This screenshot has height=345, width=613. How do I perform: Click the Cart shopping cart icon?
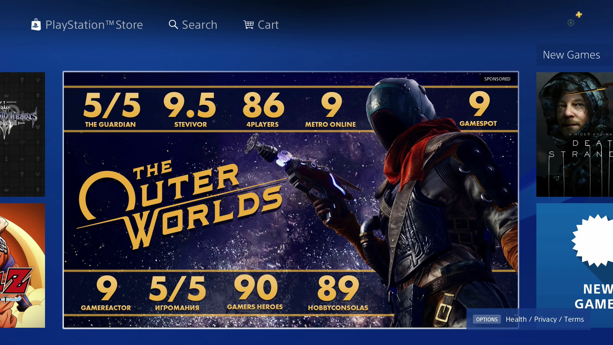[x=248, y=25]
